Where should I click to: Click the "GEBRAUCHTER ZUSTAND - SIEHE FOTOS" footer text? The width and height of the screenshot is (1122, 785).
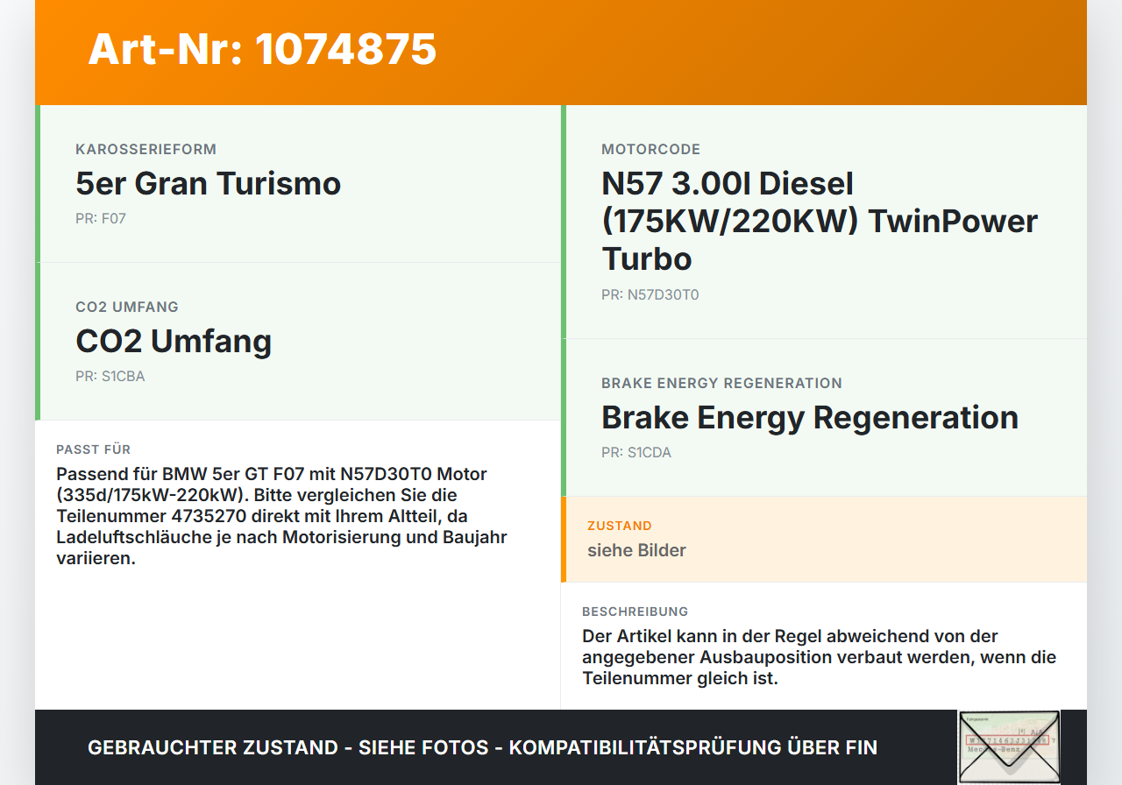482,747
